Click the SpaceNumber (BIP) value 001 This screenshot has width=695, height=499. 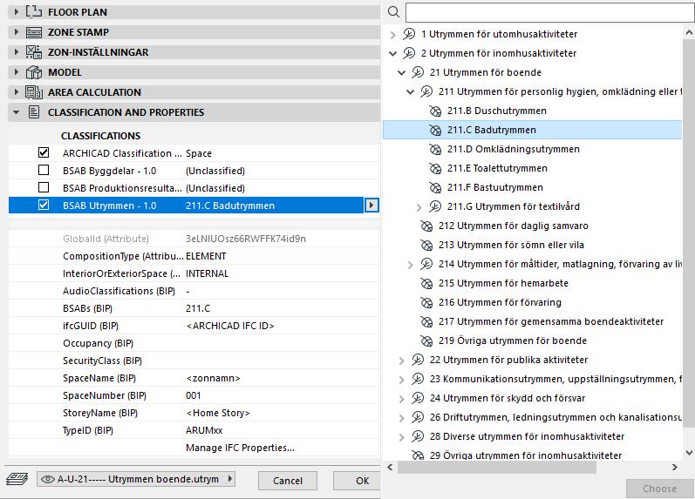[x=194, y=395]
